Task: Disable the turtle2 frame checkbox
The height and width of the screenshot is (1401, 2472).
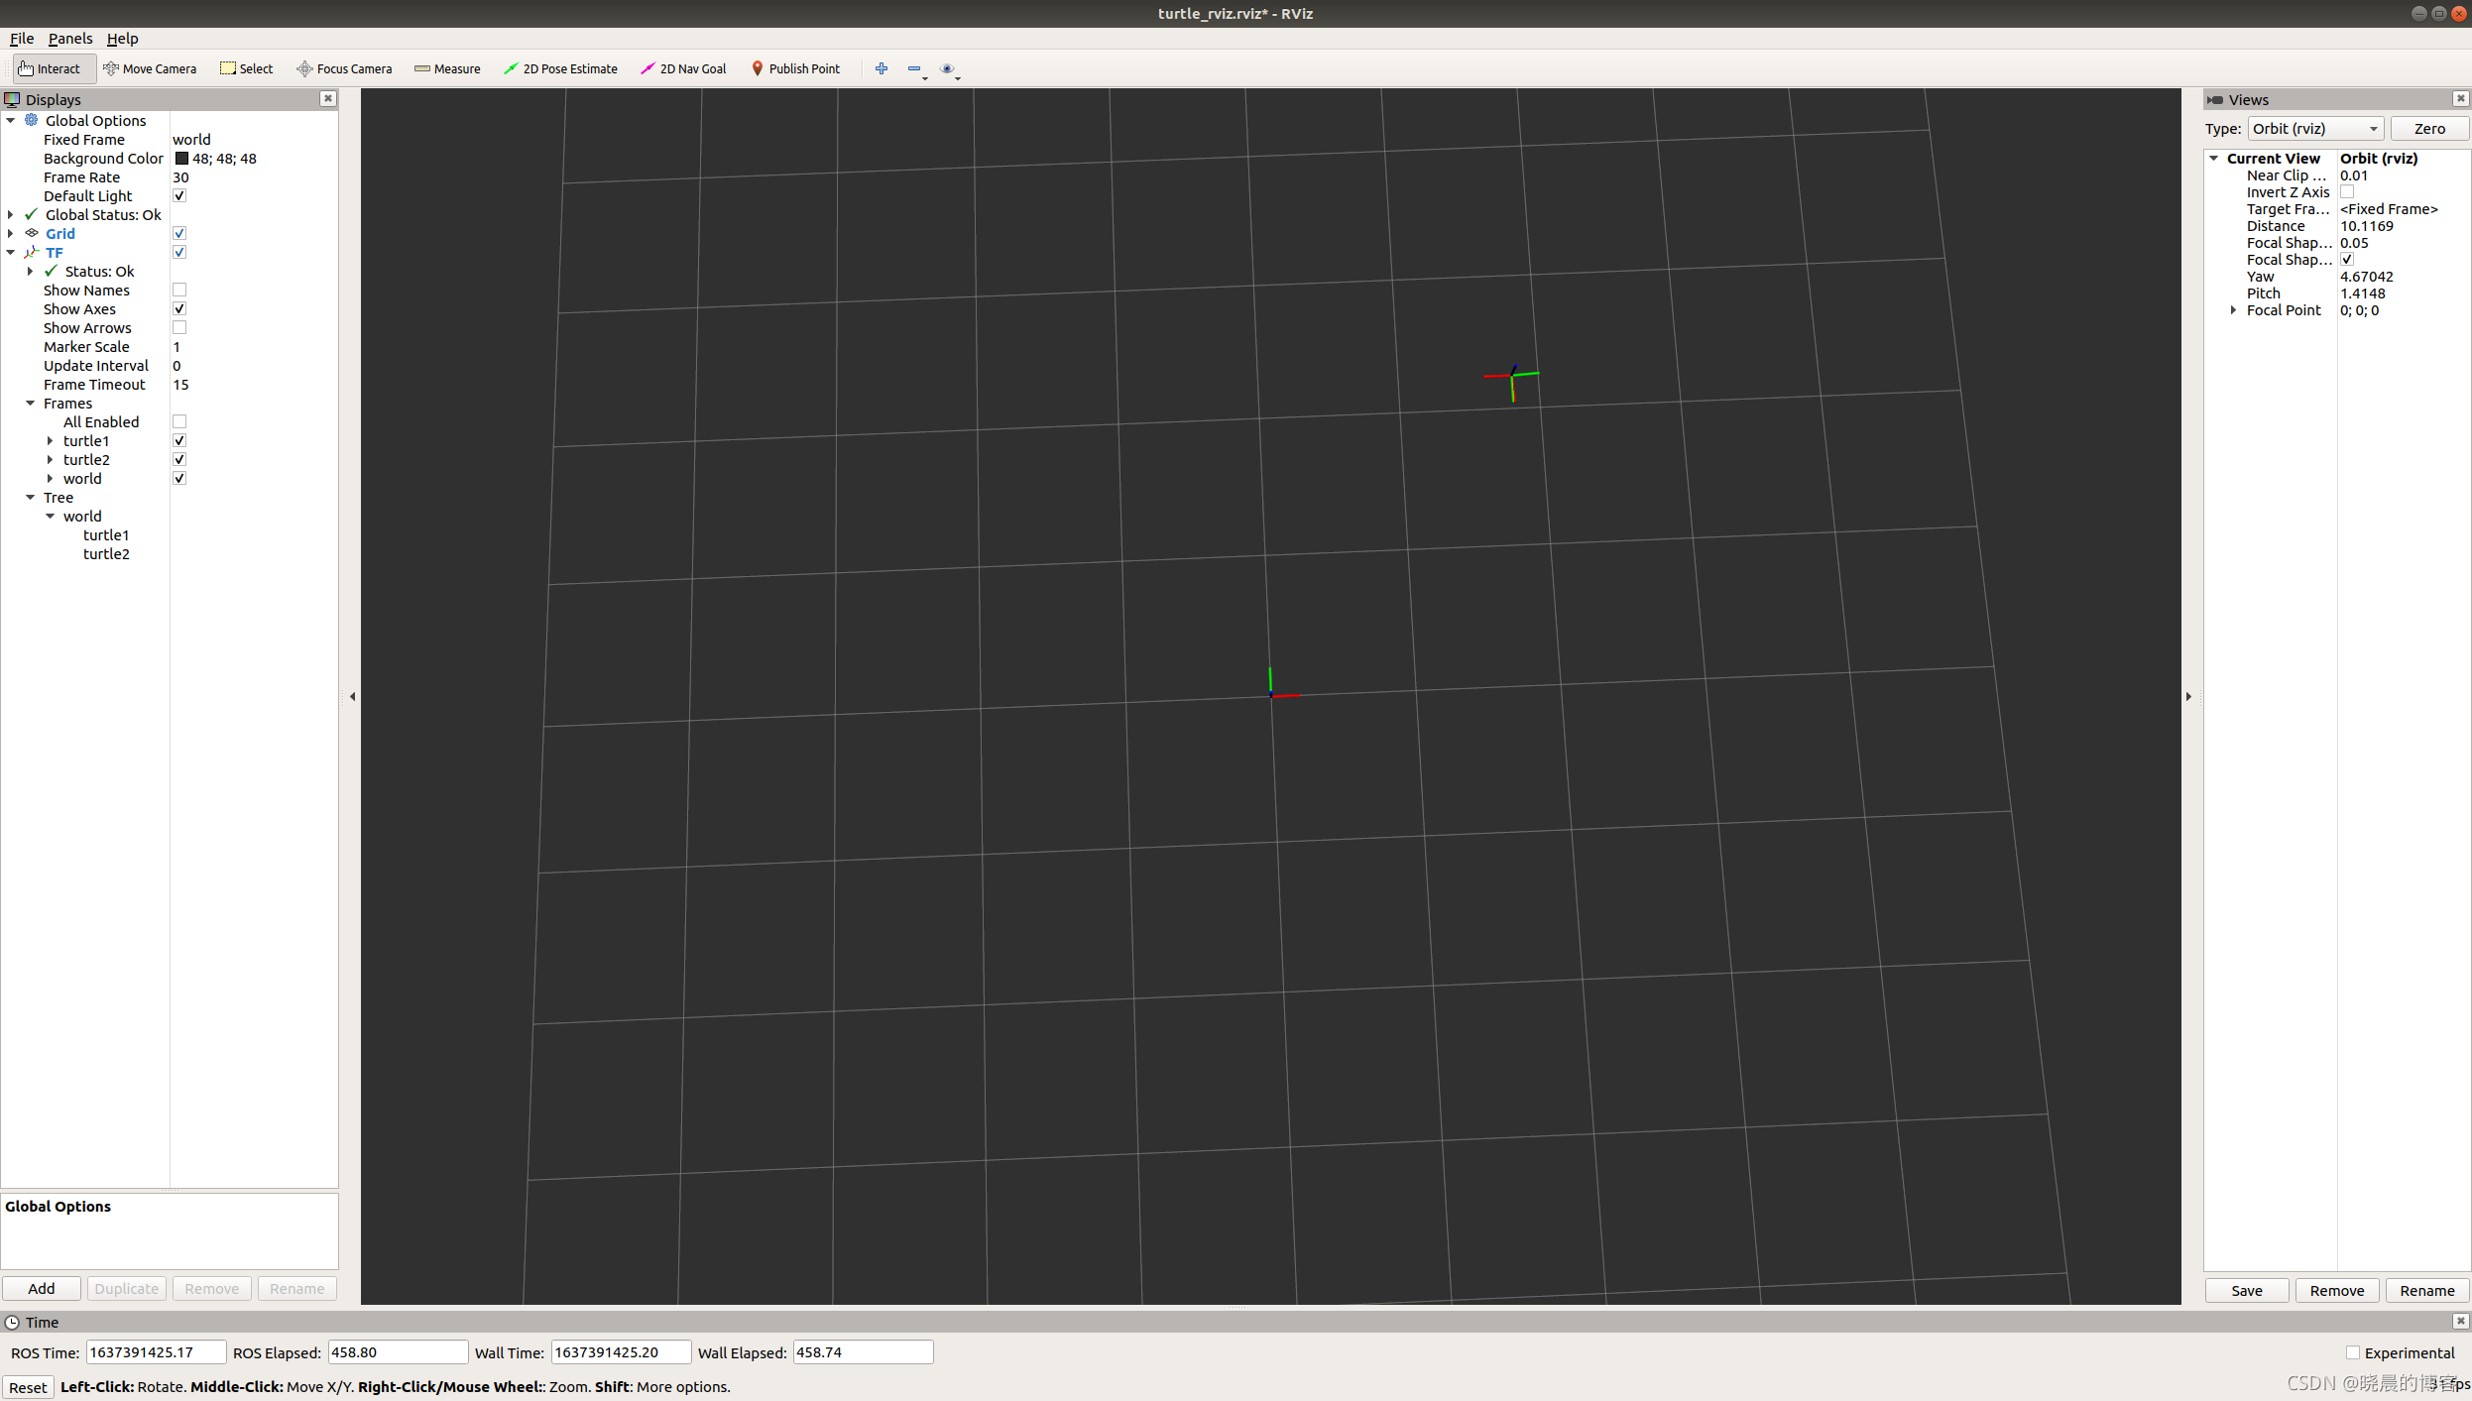Action: pyautogui.click(x=179, y=460)
